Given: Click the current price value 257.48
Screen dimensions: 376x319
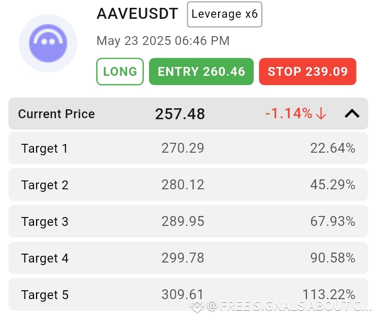Looking at the screenshot, I should (180, 113).
